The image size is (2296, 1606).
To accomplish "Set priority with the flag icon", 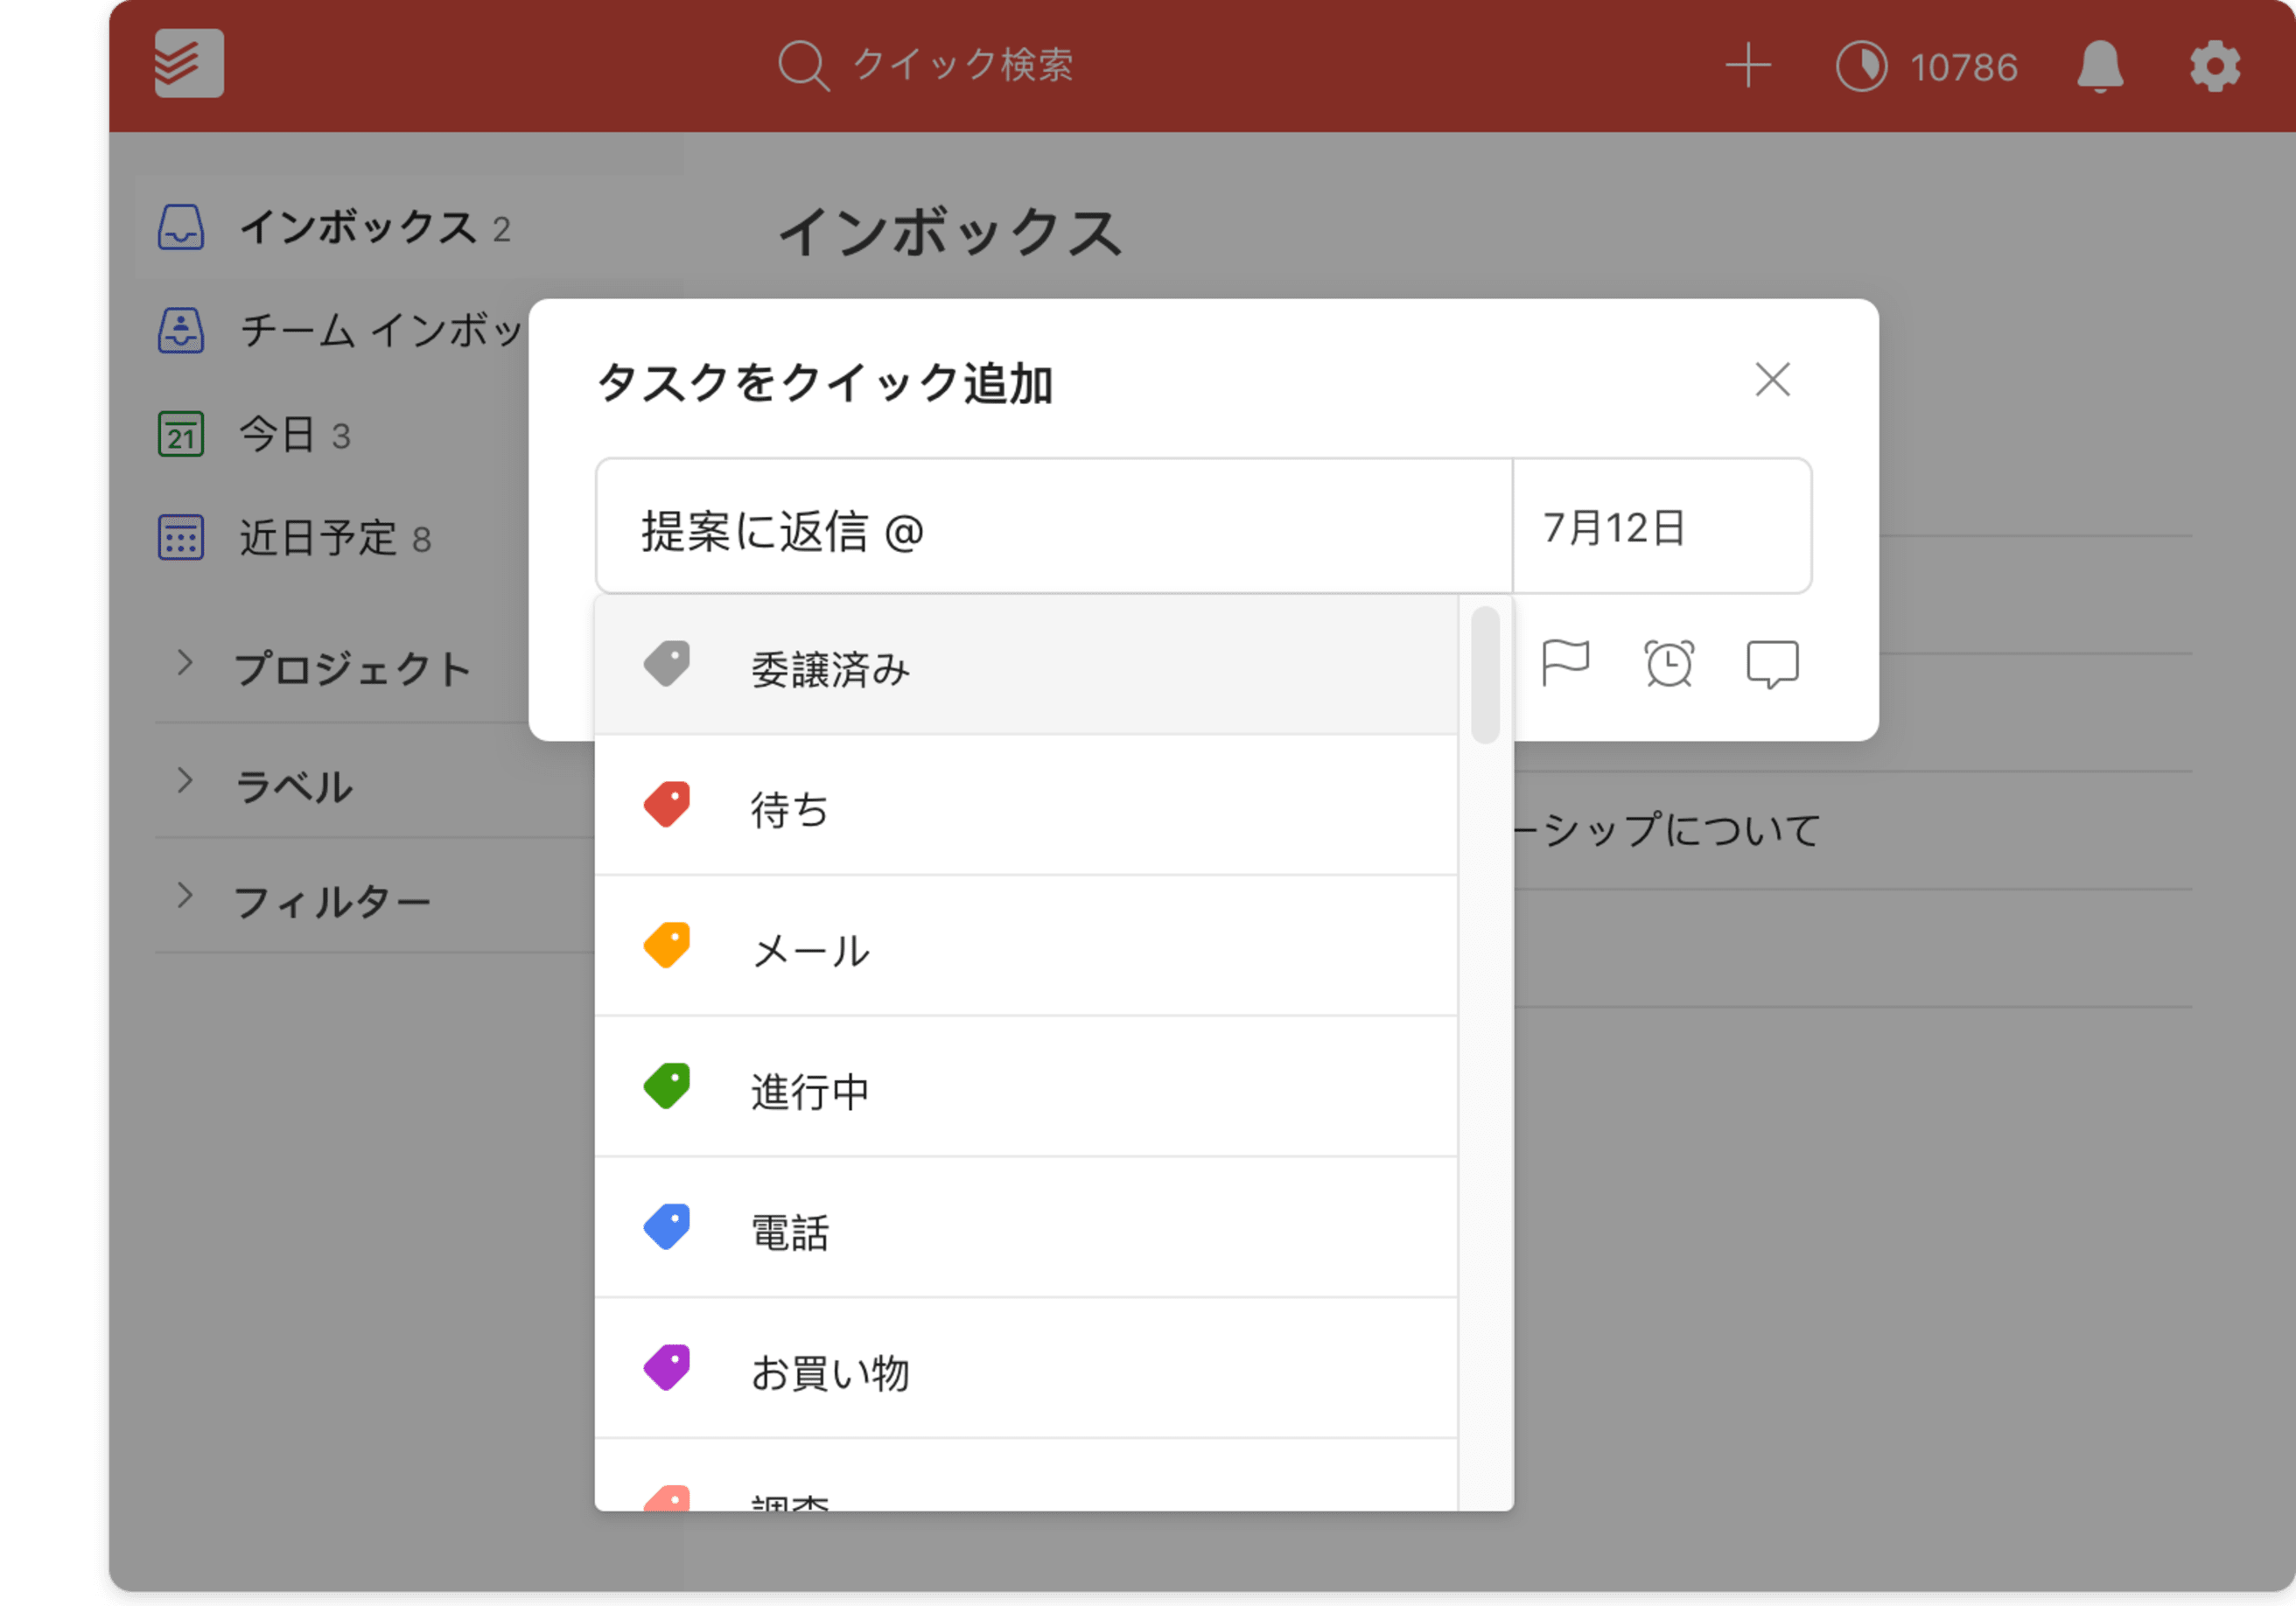I will [x=1566, y=664].
